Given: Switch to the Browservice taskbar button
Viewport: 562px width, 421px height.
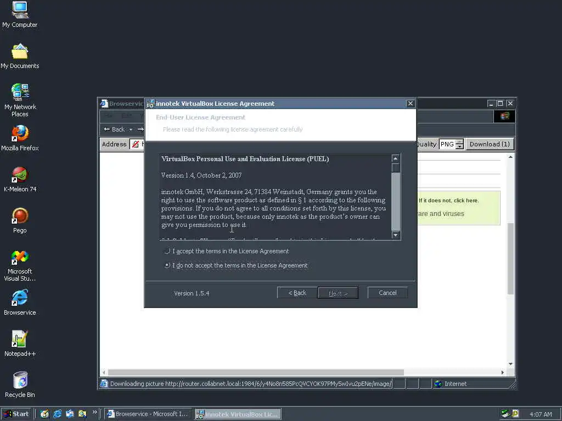Looking at the screenshot, I should pyautogui.click(x=148, y=414).
